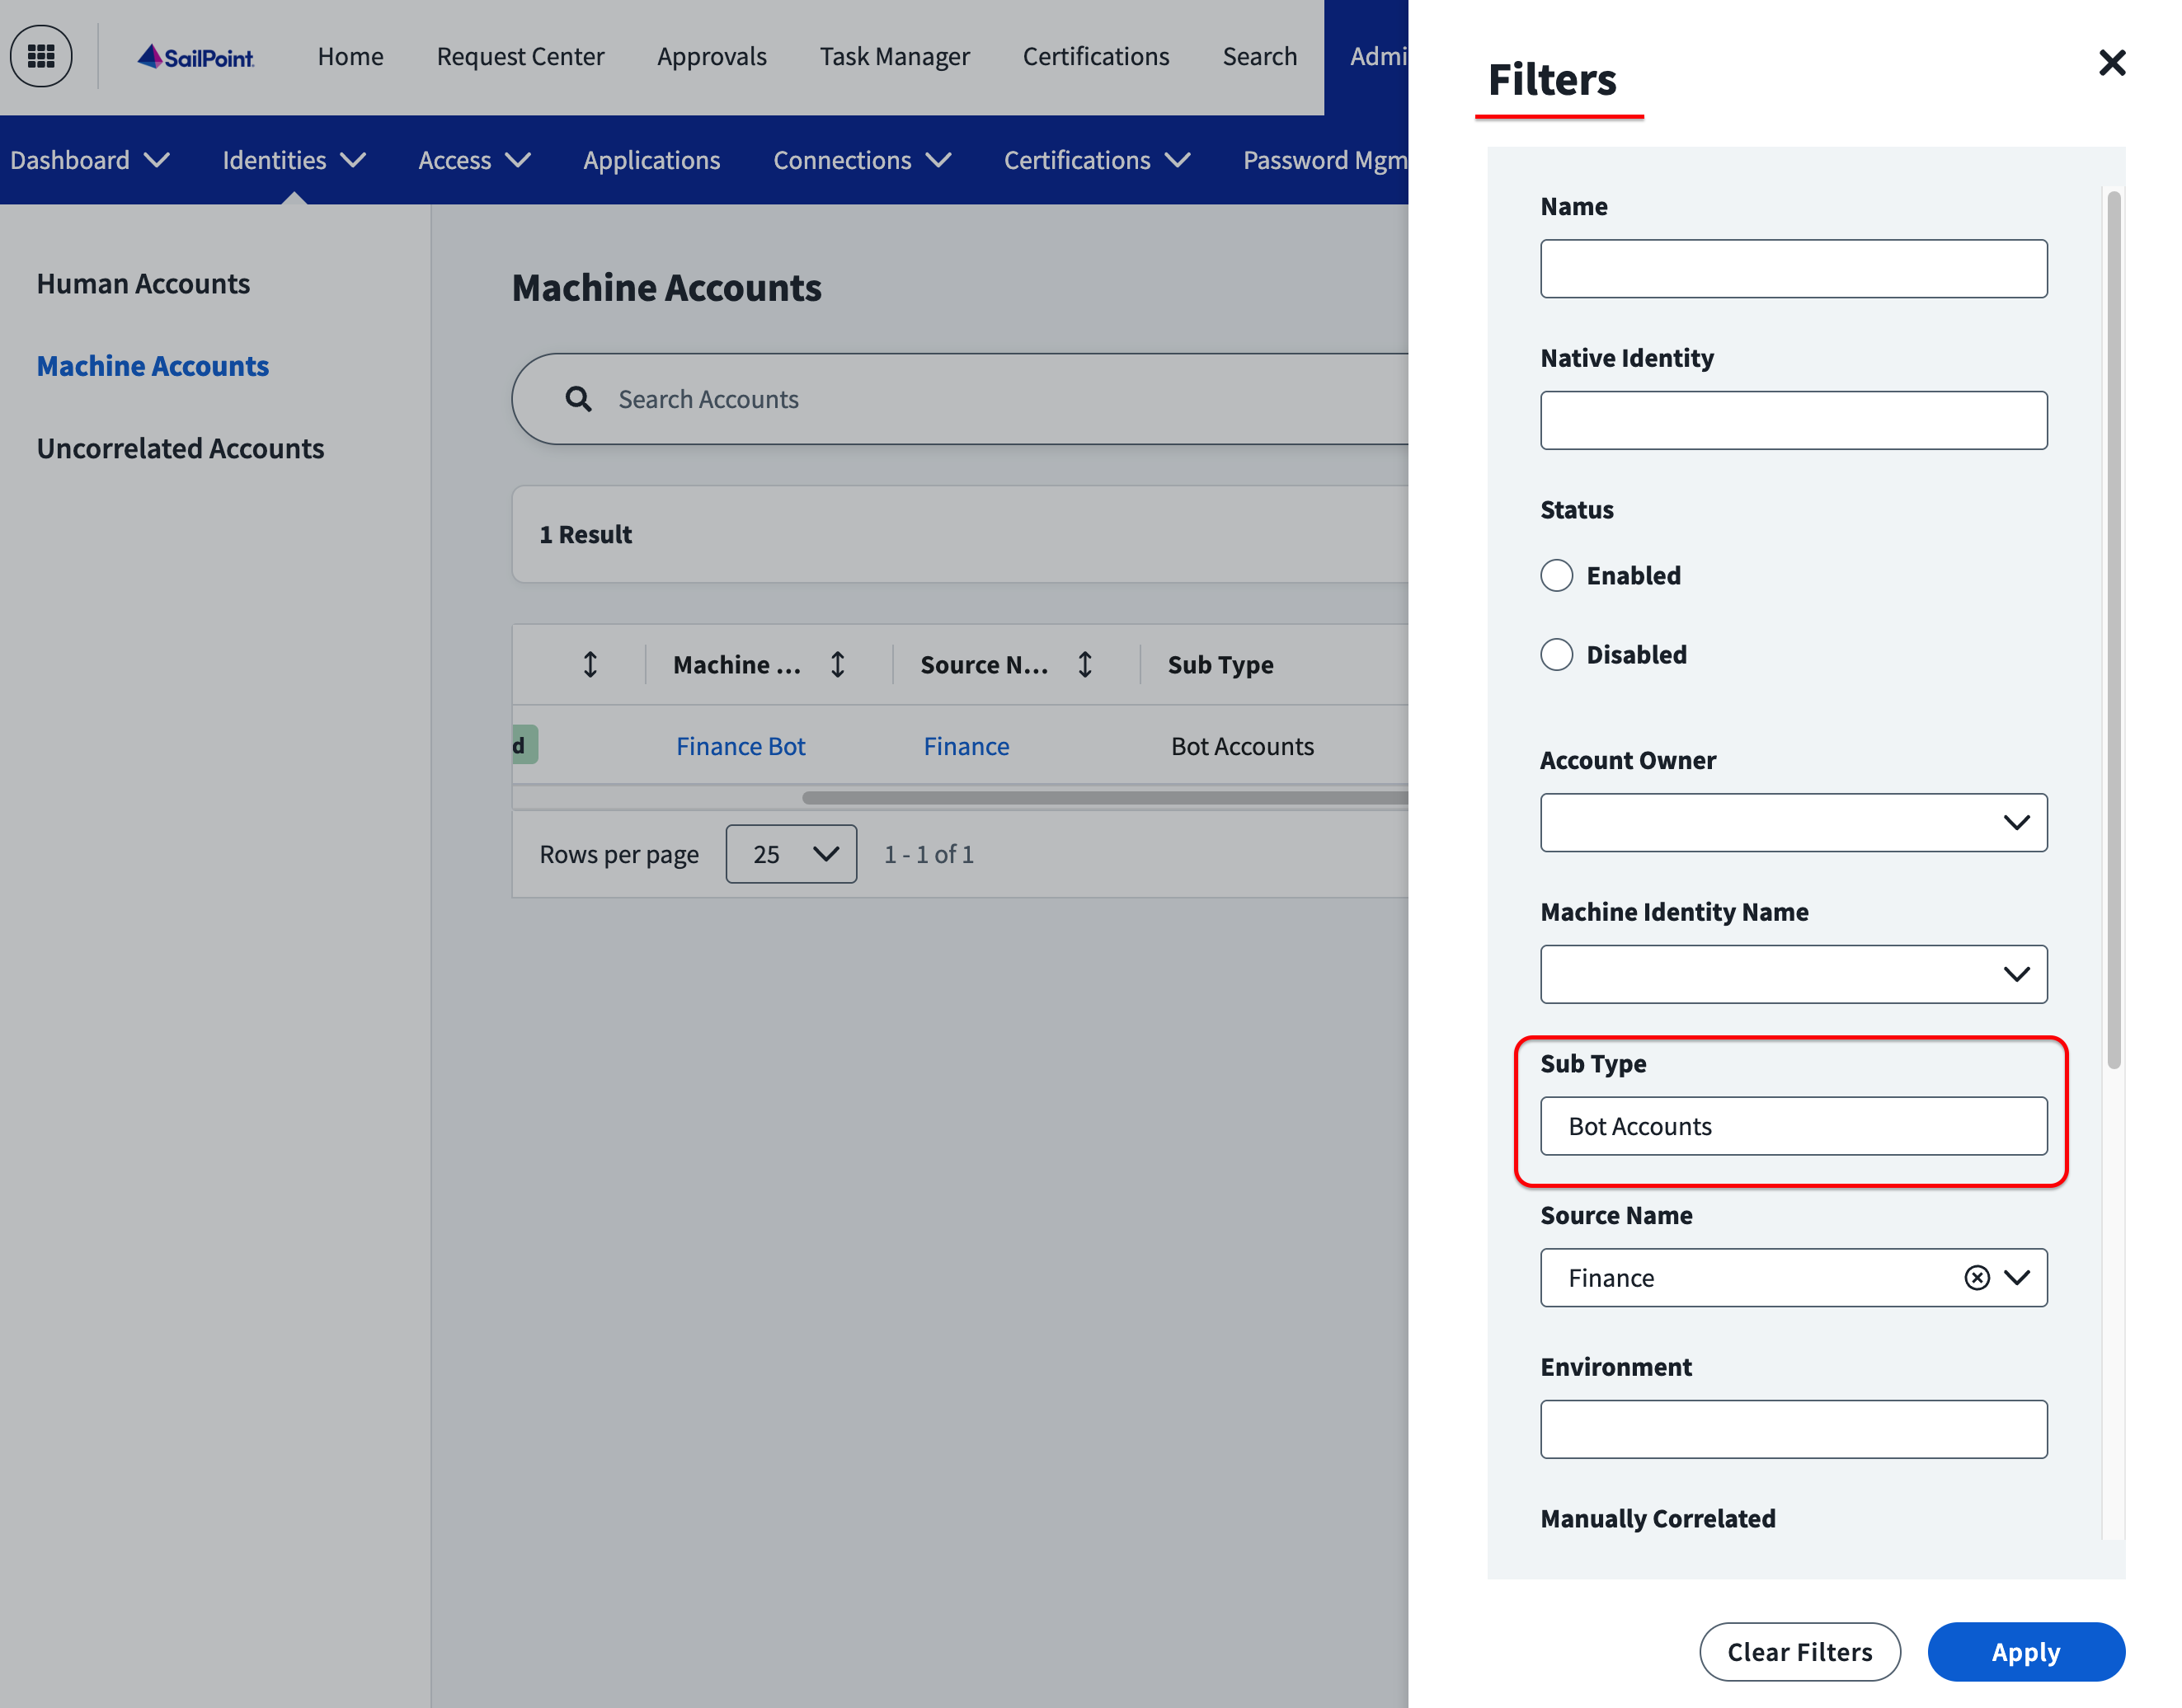The image size is (2182, 1708).
Task: Select the Disabled status radio button
Action: [1557, 654]
